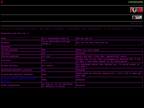
Task: Click 'YES' in the IT/ITS pronouns row
Action: point(59,50)
